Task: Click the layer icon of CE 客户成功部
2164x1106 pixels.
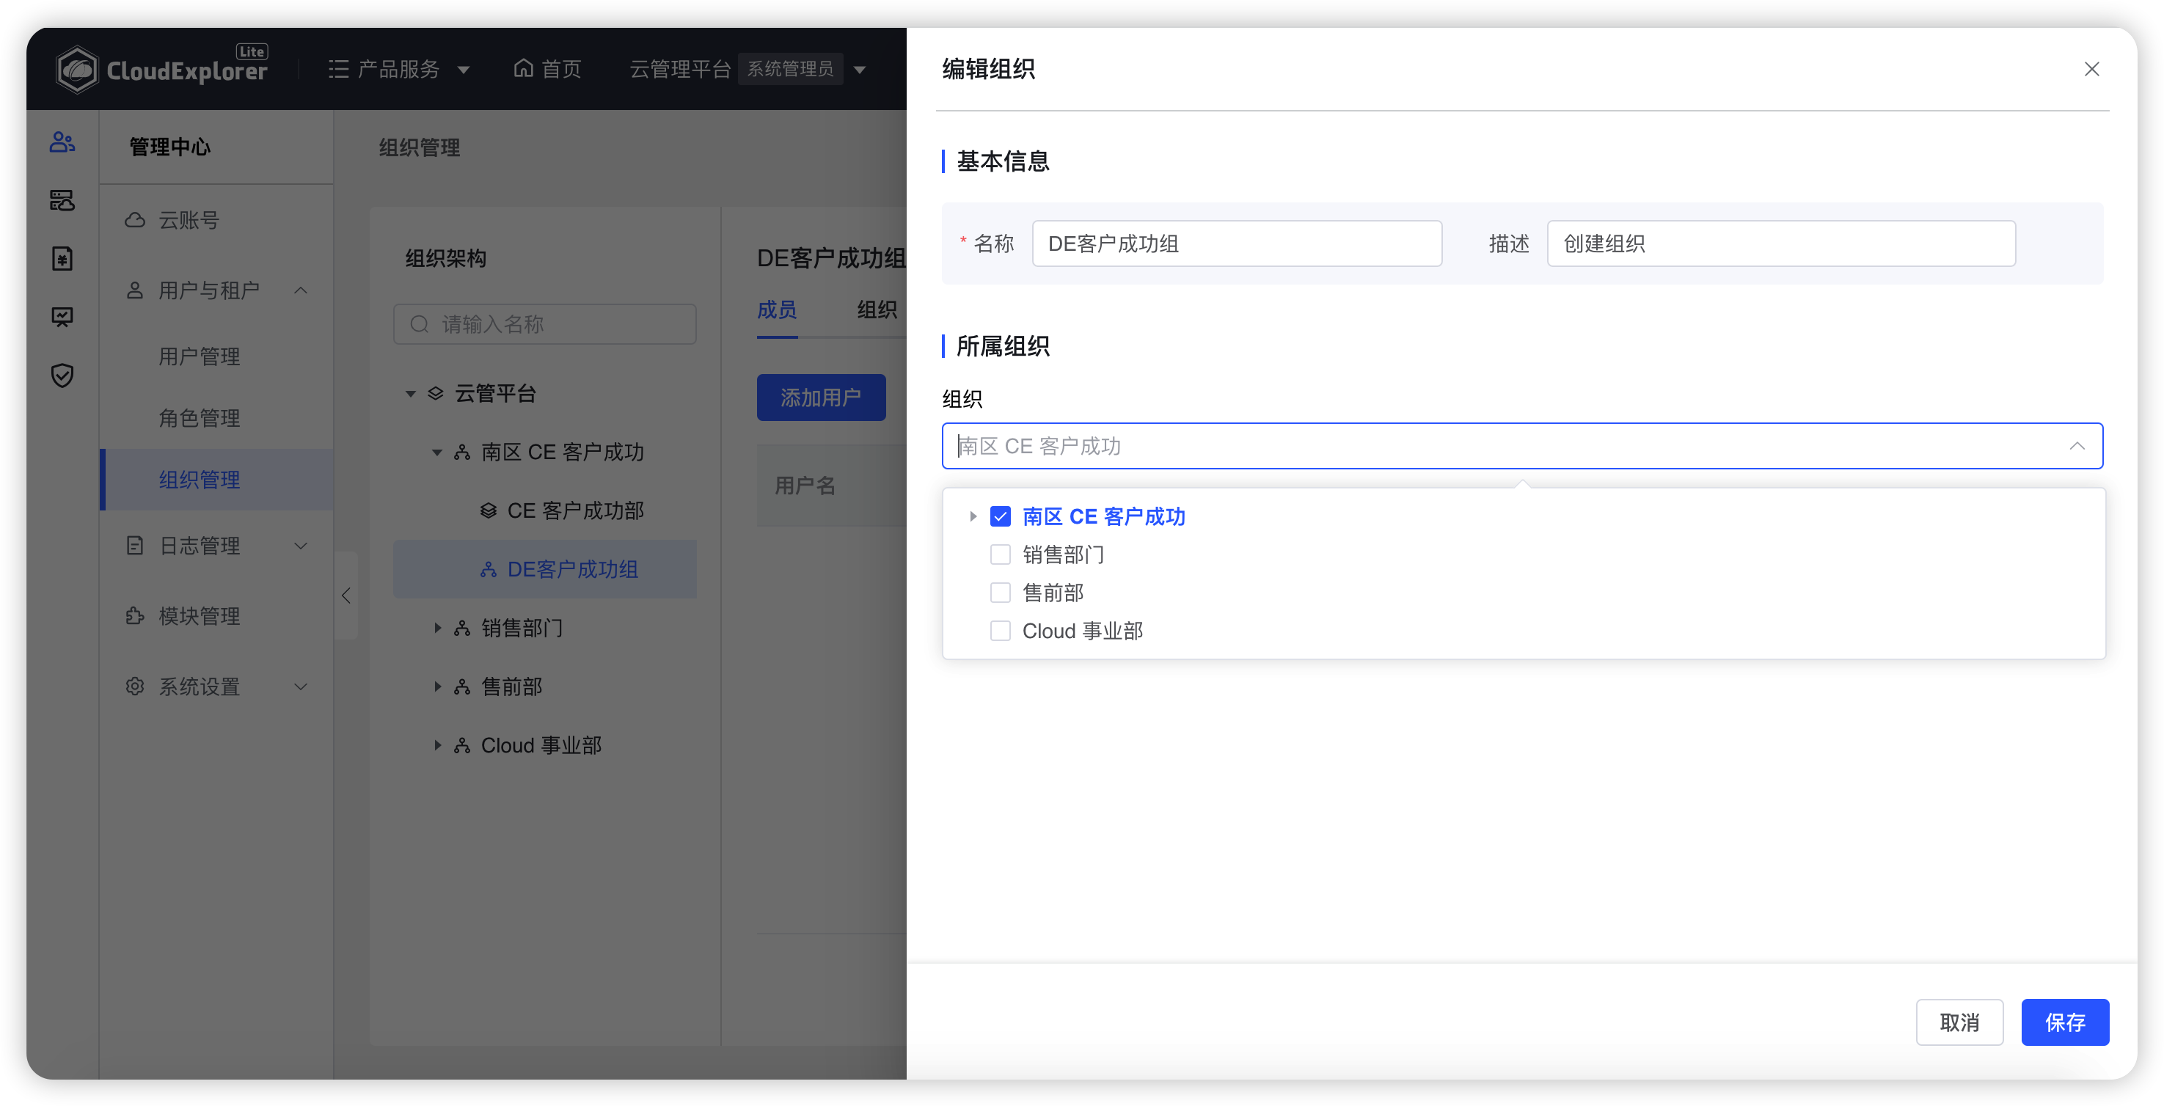Action: (x=488, y=510)
